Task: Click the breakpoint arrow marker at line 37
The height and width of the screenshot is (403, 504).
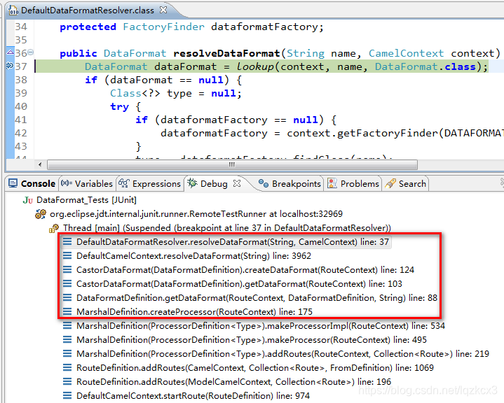Action: (10, 66)
